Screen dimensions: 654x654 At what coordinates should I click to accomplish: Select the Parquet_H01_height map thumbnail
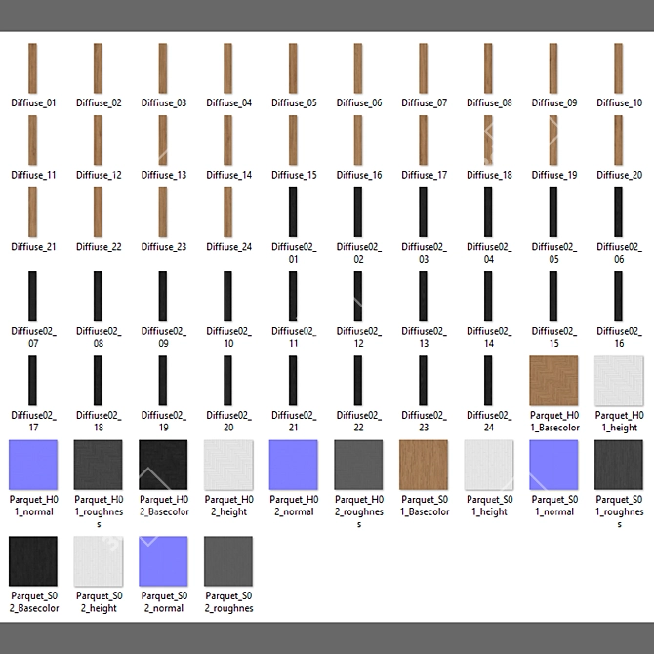(x=619, y=380)
